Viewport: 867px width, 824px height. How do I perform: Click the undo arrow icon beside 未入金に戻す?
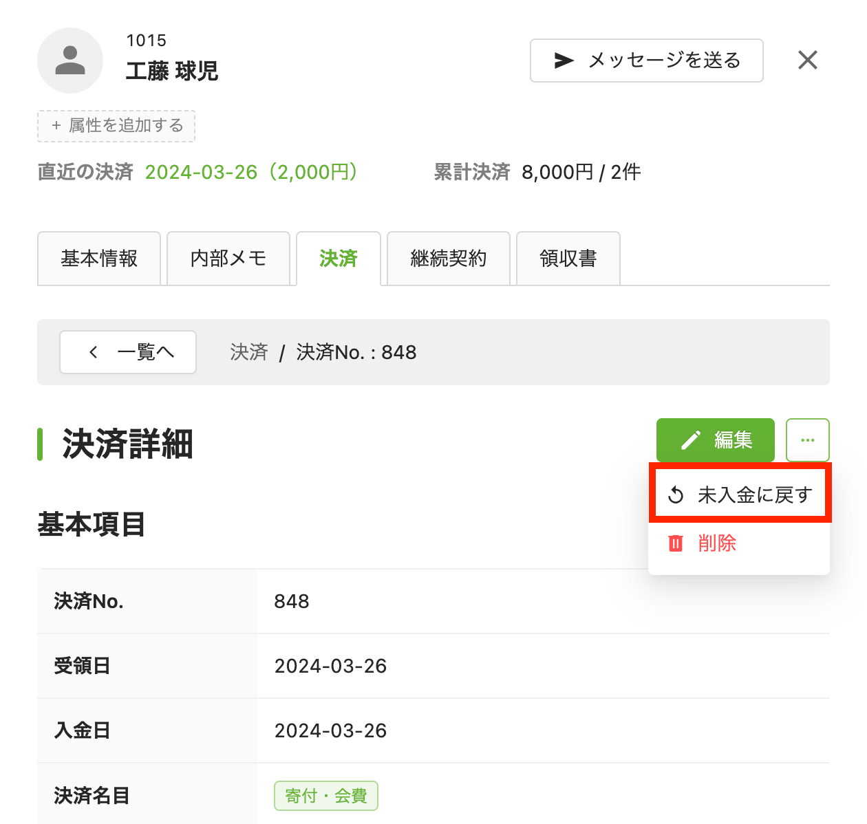[676, 495]
